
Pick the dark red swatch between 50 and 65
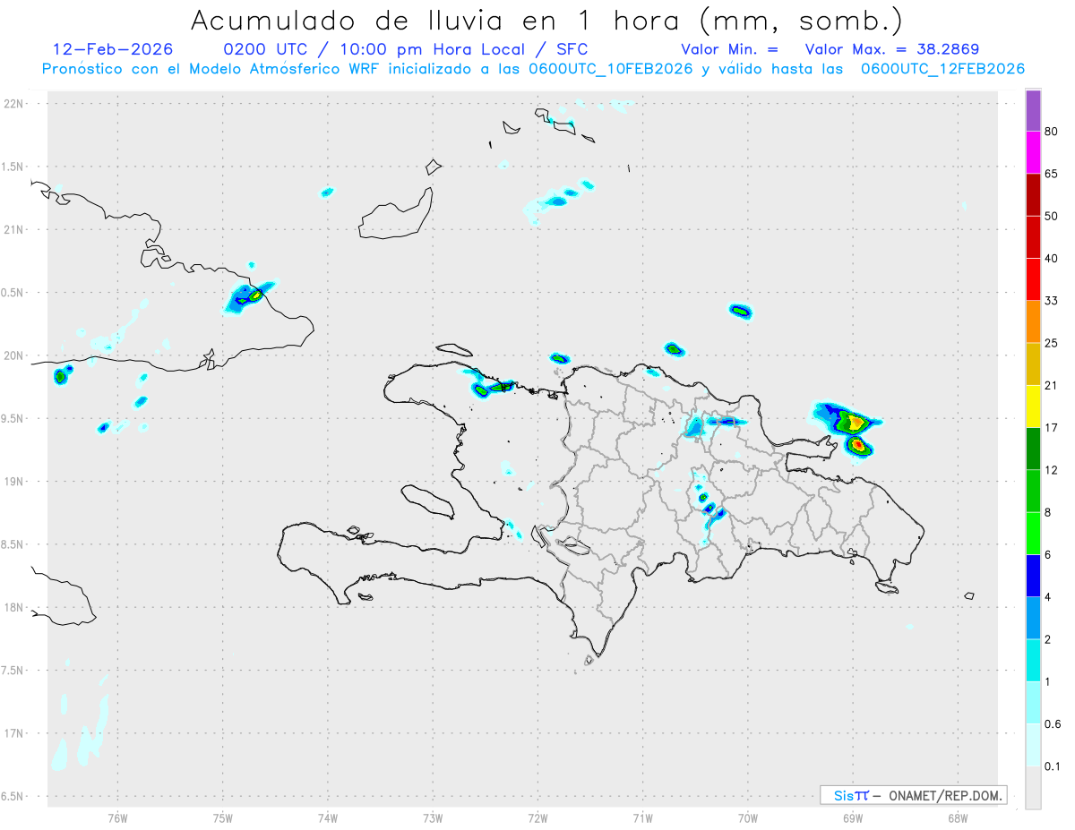(1033, 195)
